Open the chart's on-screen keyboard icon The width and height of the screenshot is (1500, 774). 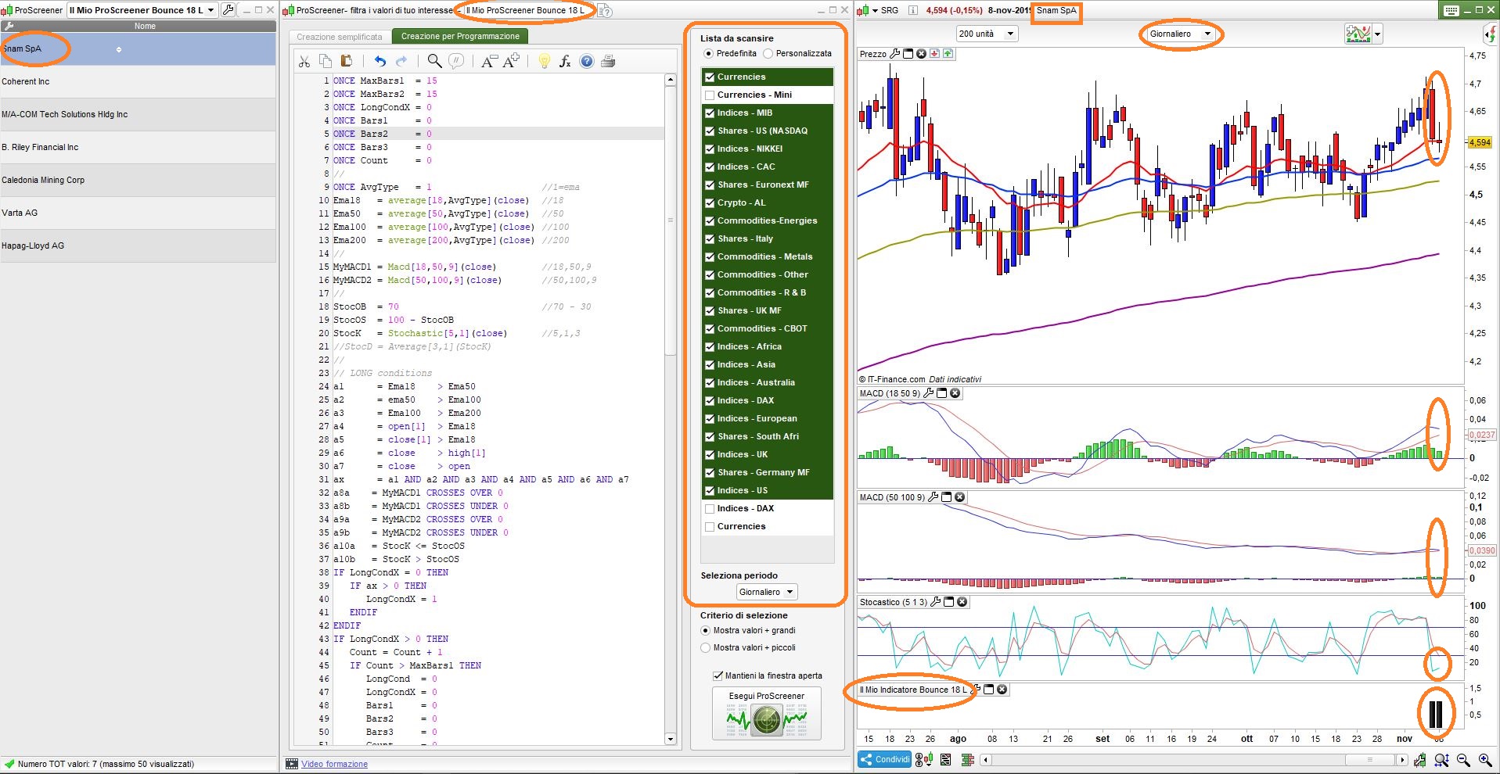[1451, 10]
